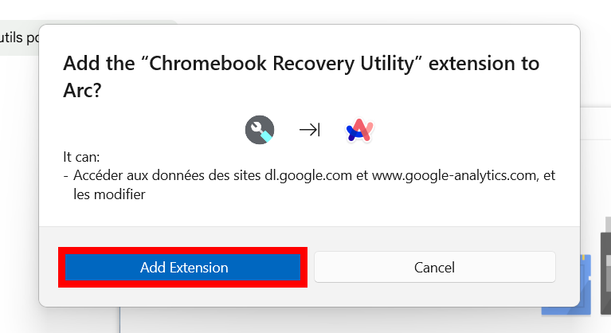Viewport: 611px width, 333px height.
Task: Click the "les modifier" permission text
Action: point(109,194)
